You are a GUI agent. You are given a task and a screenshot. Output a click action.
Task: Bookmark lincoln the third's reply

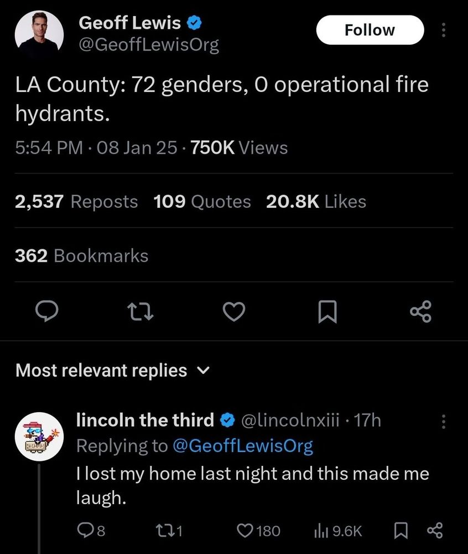pos(401,531)
